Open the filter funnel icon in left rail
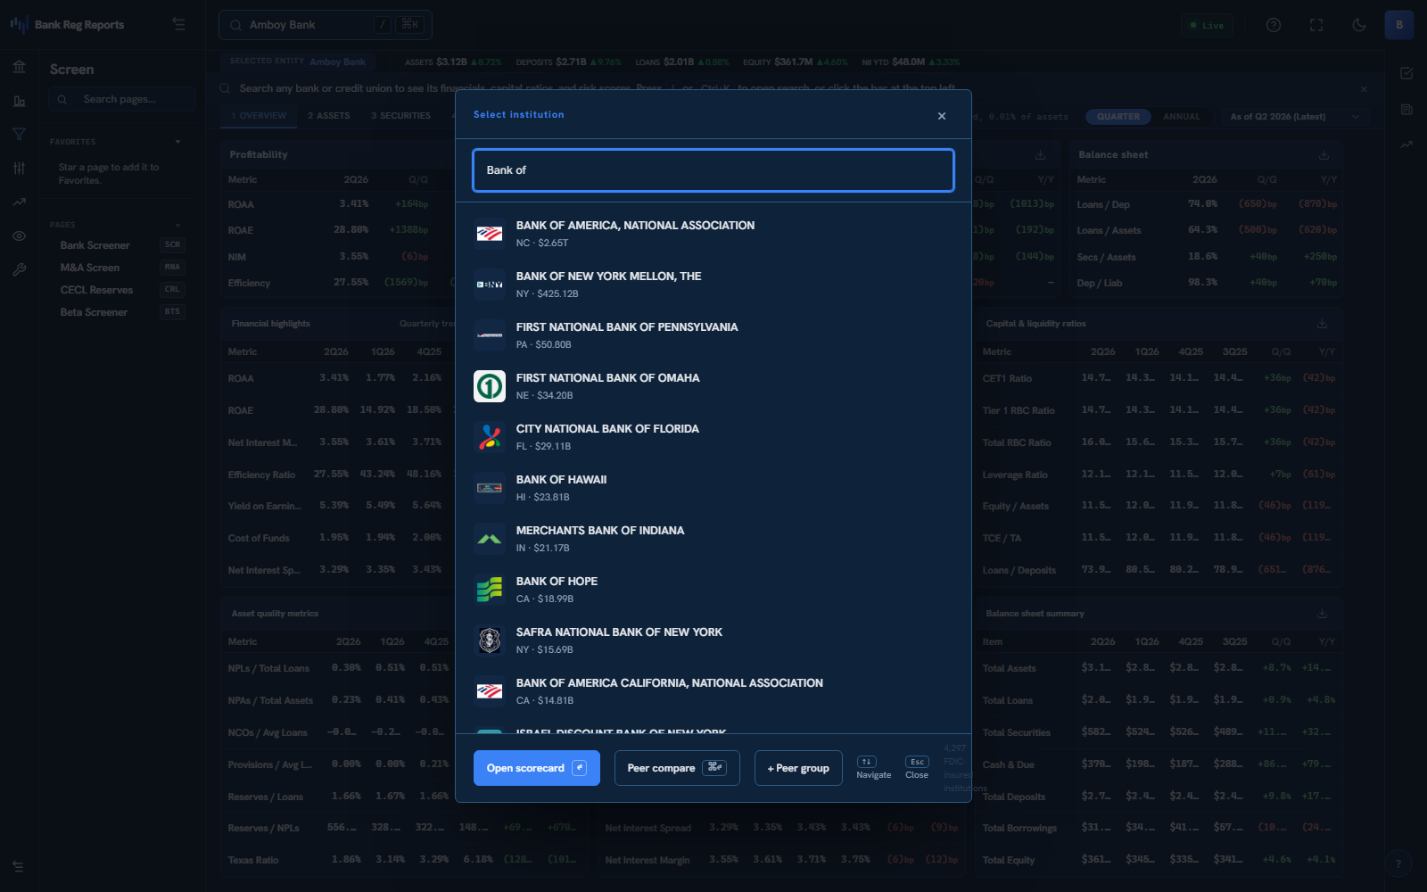Viewport: 1427px width, 892px height. pos(19,135)
